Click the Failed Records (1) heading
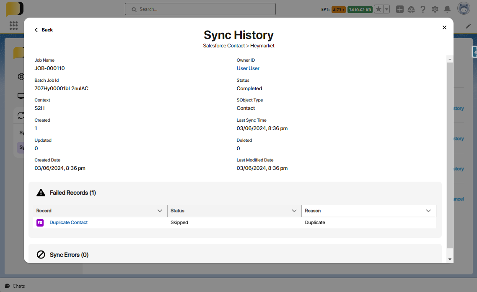 (x=73, y=193)
